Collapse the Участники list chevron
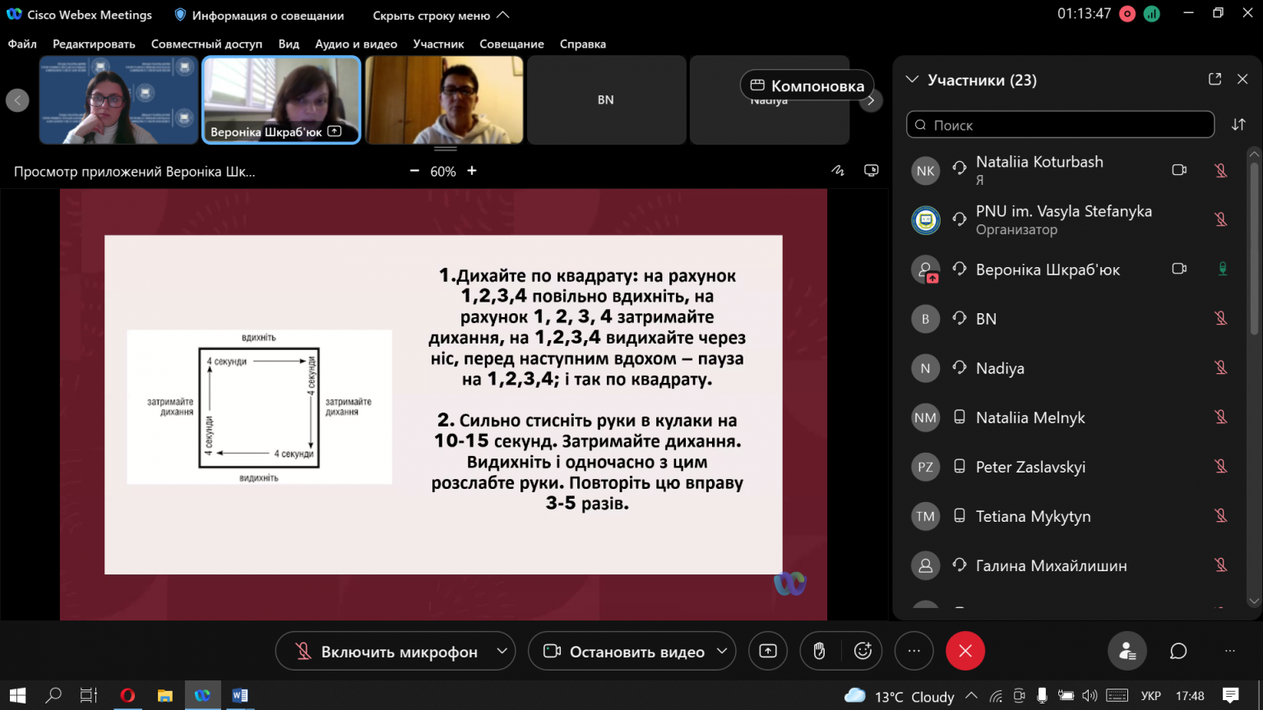 911,80
